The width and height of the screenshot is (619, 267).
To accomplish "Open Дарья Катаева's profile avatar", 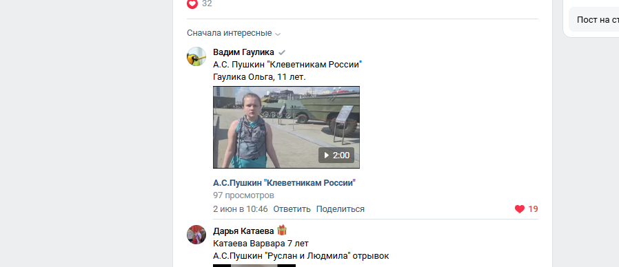I will click(196, 235).
